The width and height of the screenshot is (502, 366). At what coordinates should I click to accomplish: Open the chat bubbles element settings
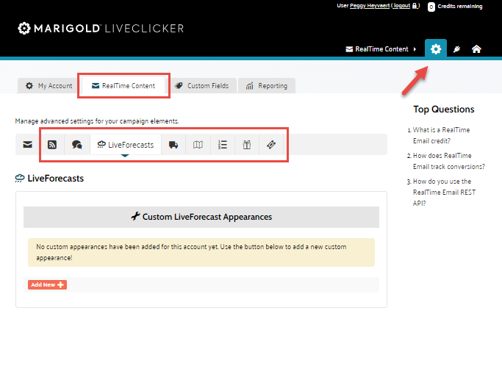(x=76, y=145)
